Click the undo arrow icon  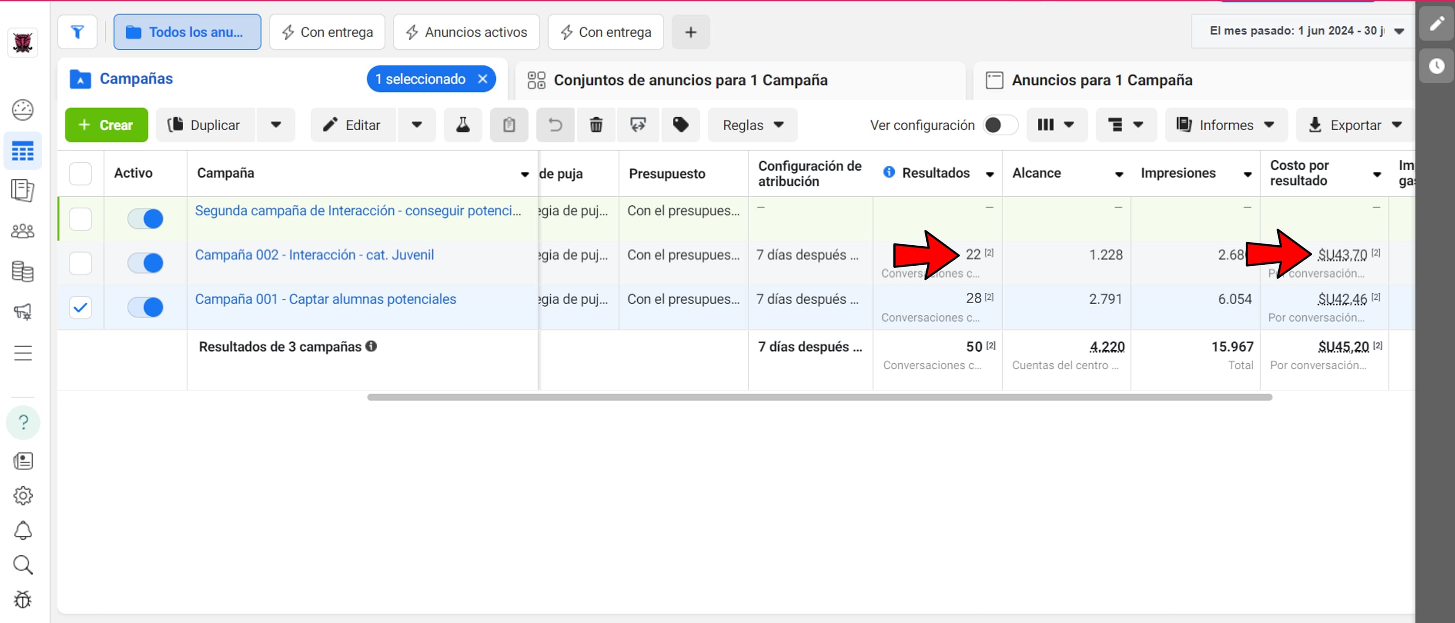pyautogui.click(x=555, y=125)
